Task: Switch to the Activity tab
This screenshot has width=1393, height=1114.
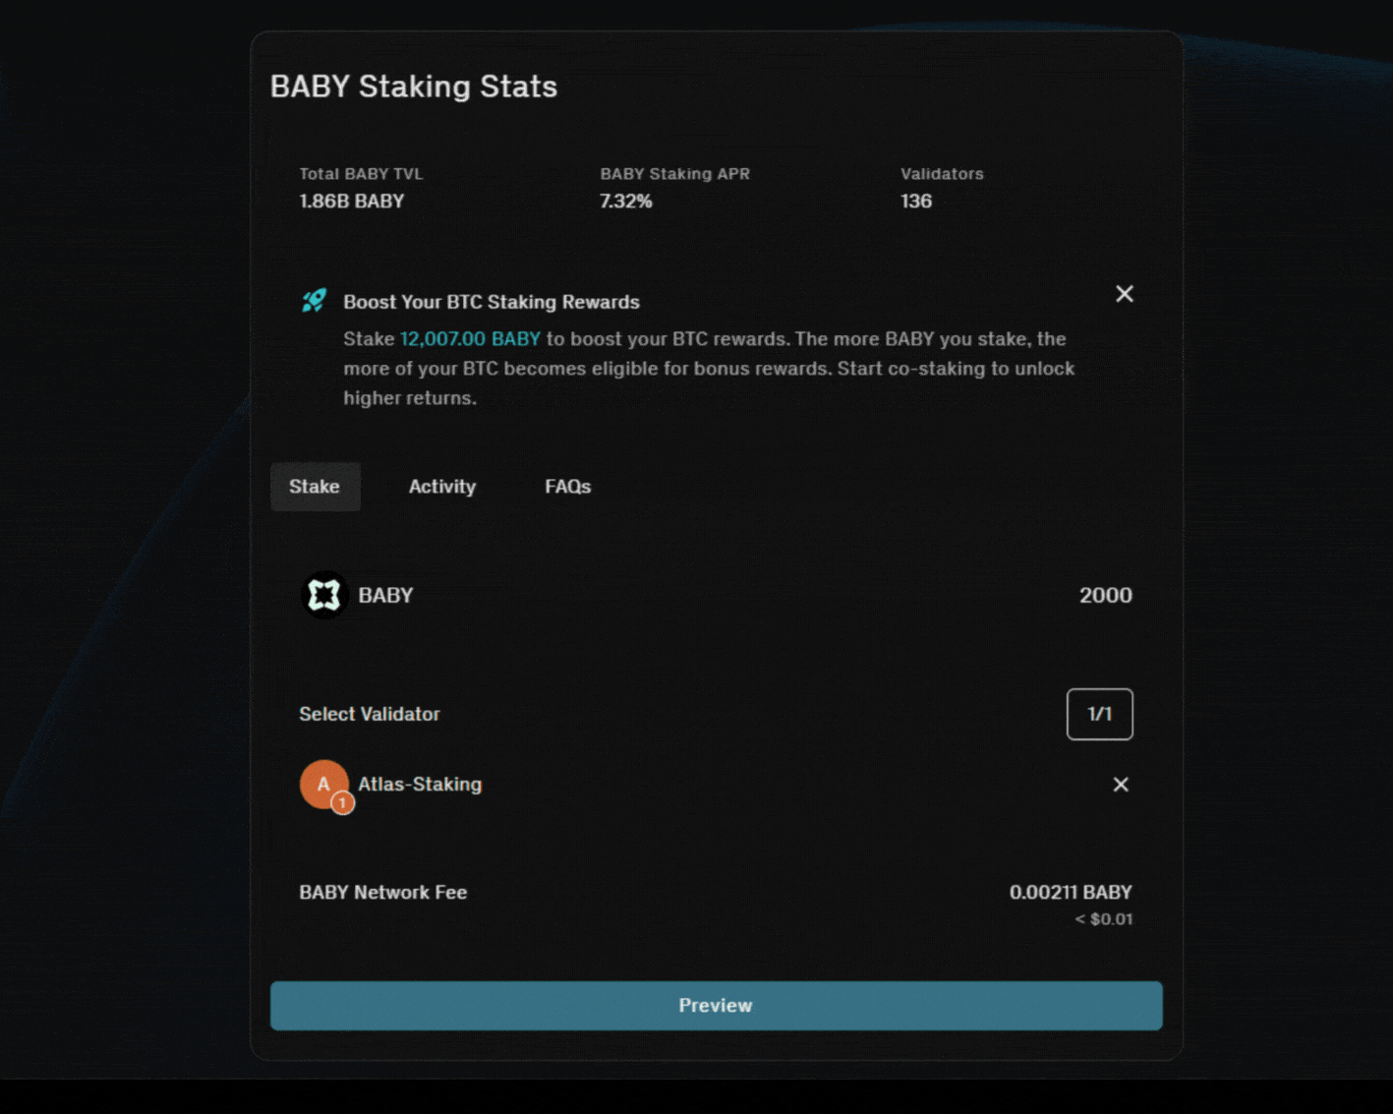Action: click(442, 486)
